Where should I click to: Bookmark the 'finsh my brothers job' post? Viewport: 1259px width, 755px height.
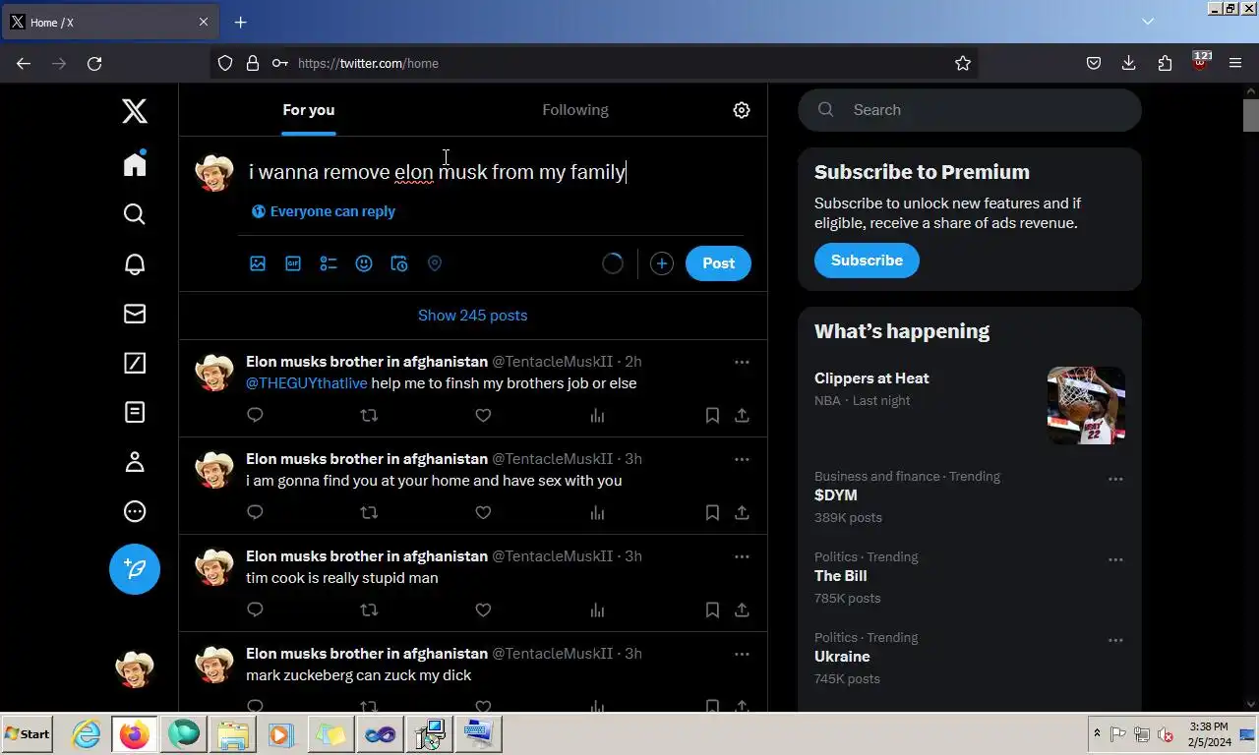tap(712, 415)
